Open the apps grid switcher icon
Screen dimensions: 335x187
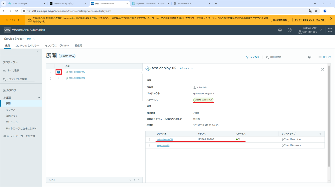click(330, 30)
